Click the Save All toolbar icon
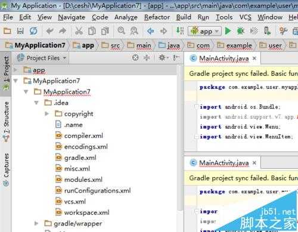This screenshot has width=298, height=232. 20,31
